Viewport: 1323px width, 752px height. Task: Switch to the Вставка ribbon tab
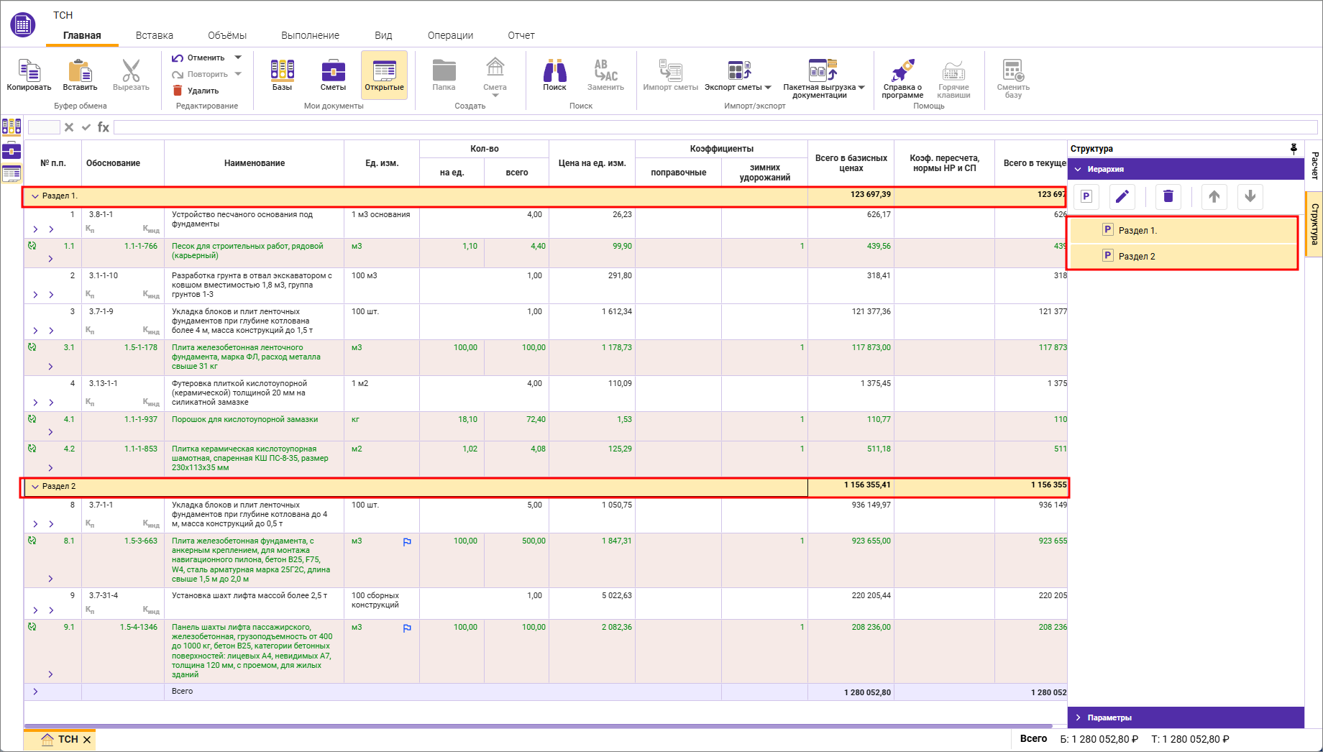point(155,35)
